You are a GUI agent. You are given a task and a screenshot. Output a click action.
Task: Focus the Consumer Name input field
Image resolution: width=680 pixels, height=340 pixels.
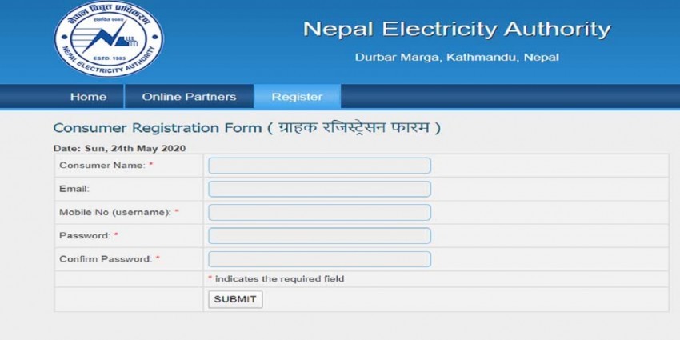point(319,166)
